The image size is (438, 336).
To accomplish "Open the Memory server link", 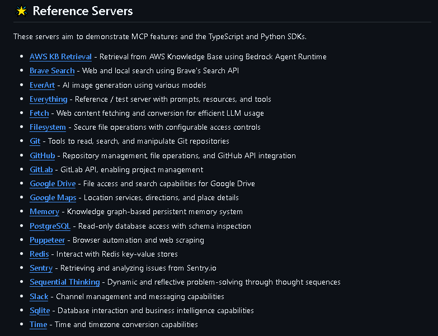I will pos(44,212).
